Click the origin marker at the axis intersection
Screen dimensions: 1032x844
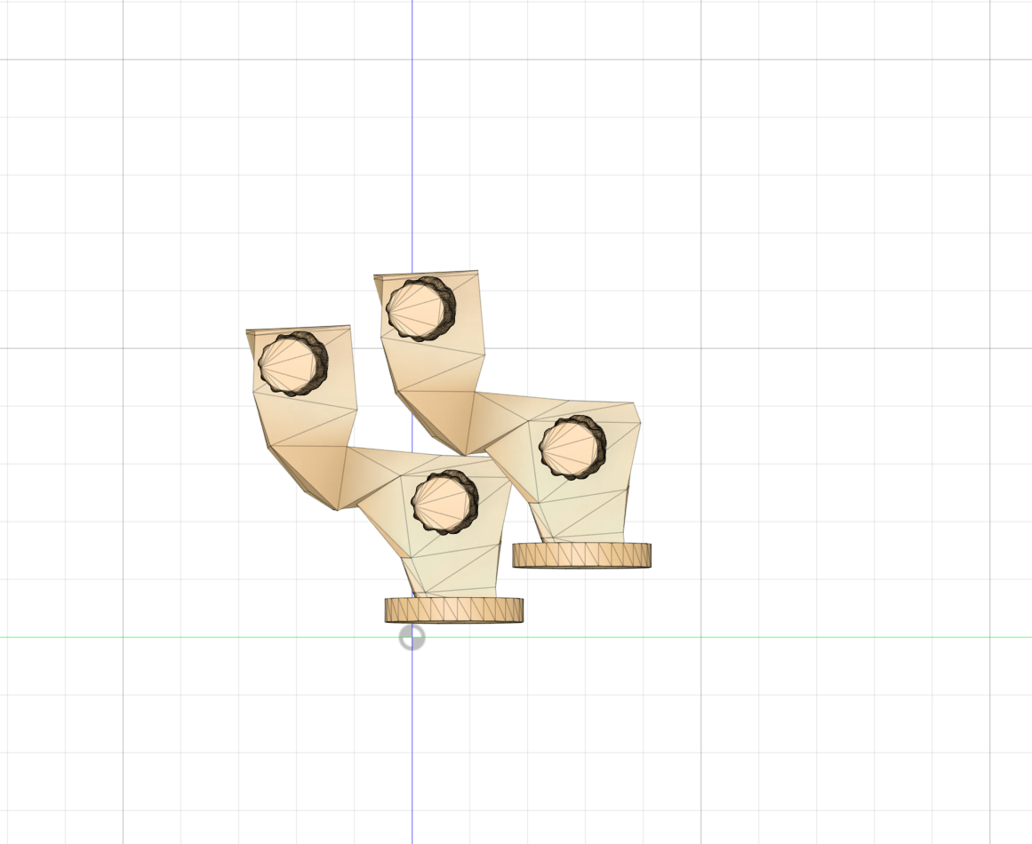click(x=412, y=637)
